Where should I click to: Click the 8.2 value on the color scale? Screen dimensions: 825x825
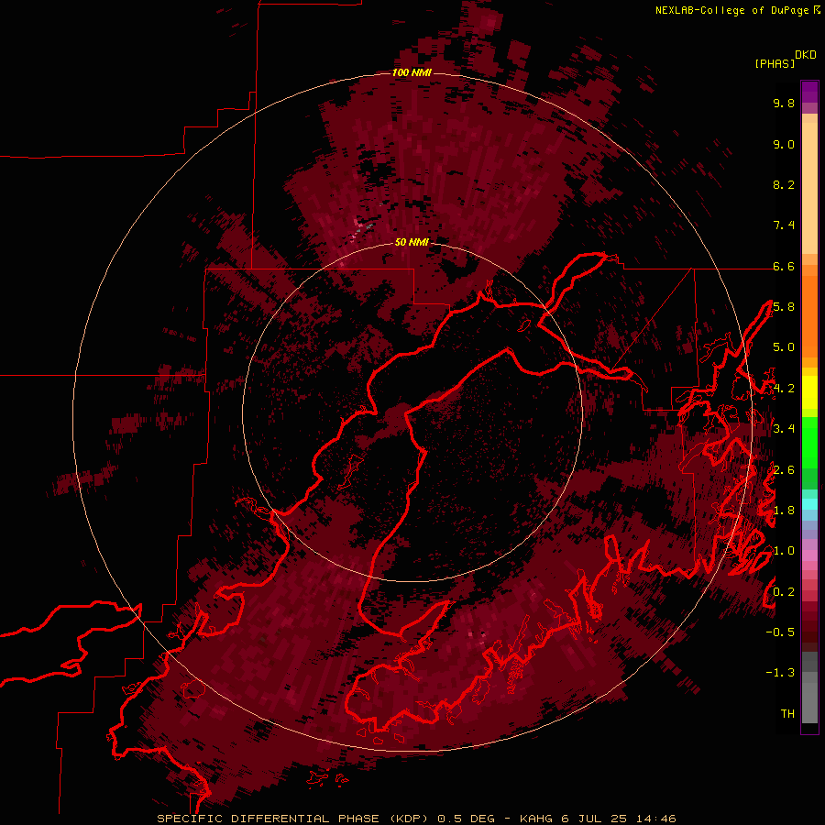click(784, 184)
